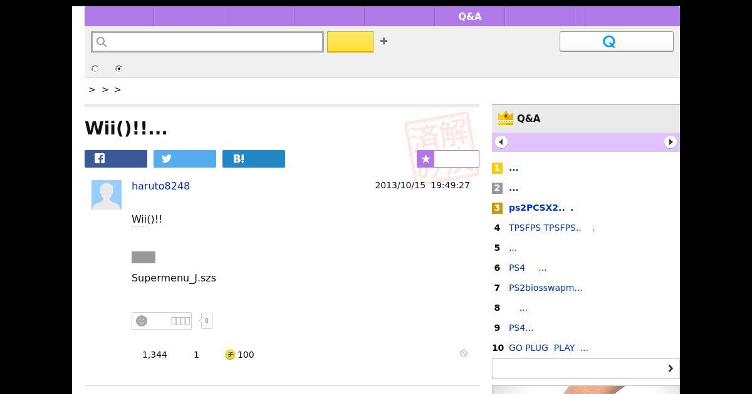Open ranking link ps2PCSX2..
This screenshot has width=752, height=394.
click(541, 208)
